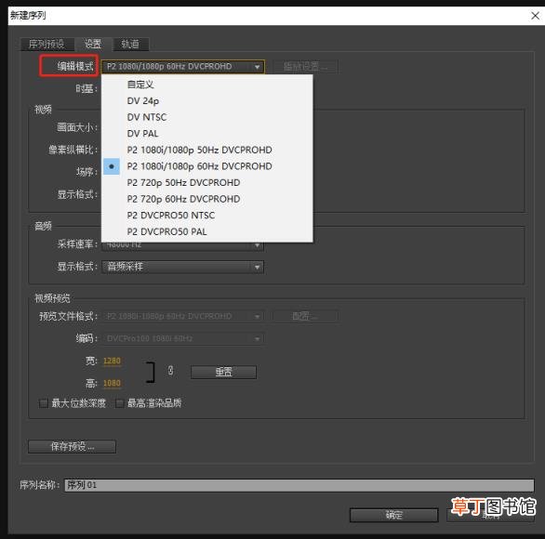This screenshot has width=545, height=539.
Task: Click the 重置 button
Action: tap(223, 372)
